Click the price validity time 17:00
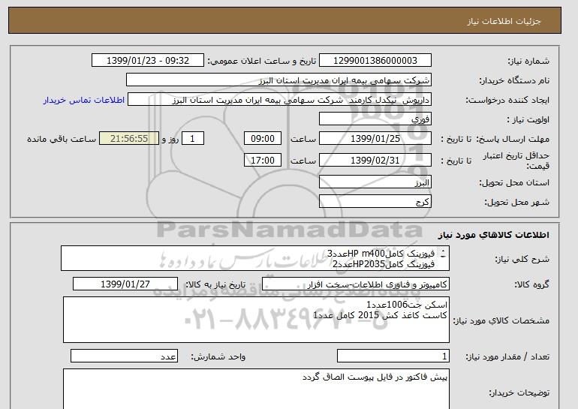The width and height of the screenshot is (578, 409). (263, 161)
